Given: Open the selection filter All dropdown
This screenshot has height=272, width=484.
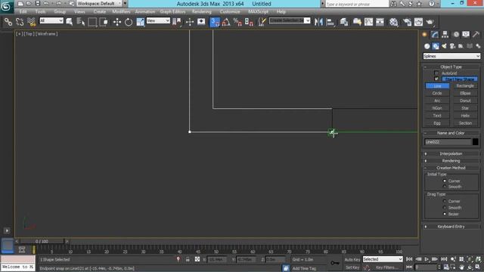Looking at the screenshot, I should [51, 20].
